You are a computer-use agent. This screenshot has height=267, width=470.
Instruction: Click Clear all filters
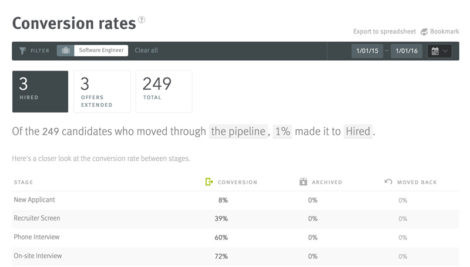pyautogui.click(x=146, y=50)
